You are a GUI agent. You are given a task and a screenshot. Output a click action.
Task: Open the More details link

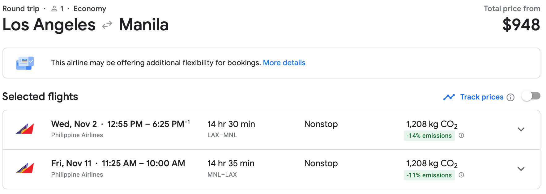284,63
